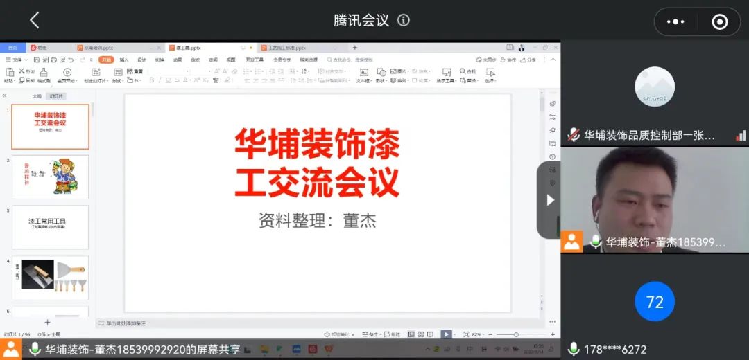Toggle the 董杰 participant microphone icon
Image resolution: width=749 pixels, height=360 pixels.
pyautogui.click(x=595, y=242)
